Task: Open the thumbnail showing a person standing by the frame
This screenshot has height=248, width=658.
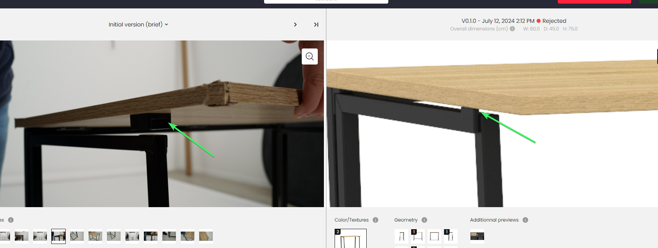Action: click(x=132, y=236)
